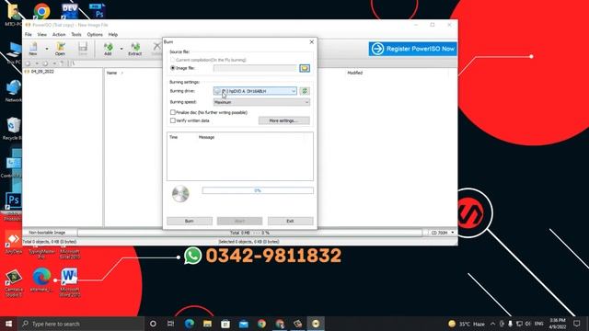Open Google Chrome desktop shortcut

click(x=41, y=11)
